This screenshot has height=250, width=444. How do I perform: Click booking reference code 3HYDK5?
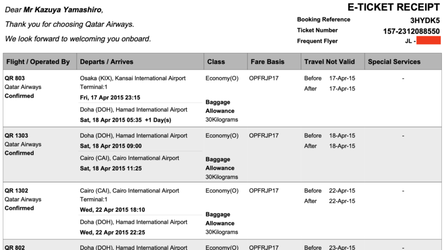(x=425, y=21)
